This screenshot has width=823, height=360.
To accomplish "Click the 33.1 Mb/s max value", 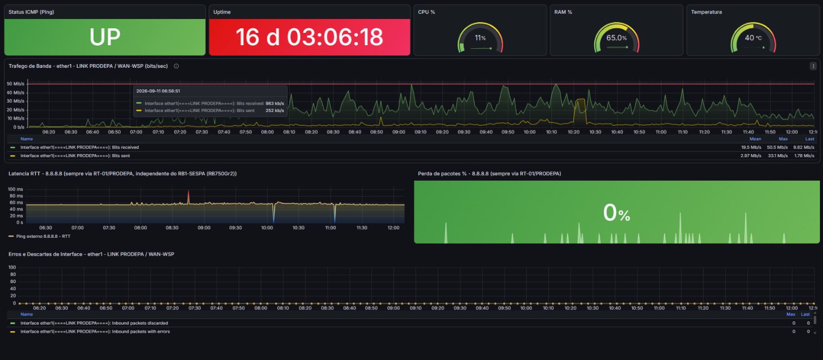I will click(x=778, y=156).
